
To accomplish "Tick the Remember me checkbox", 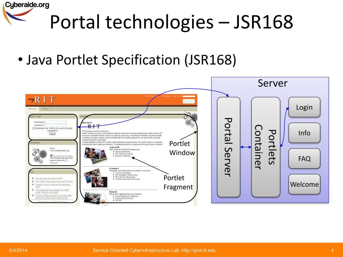I will 33,128.
